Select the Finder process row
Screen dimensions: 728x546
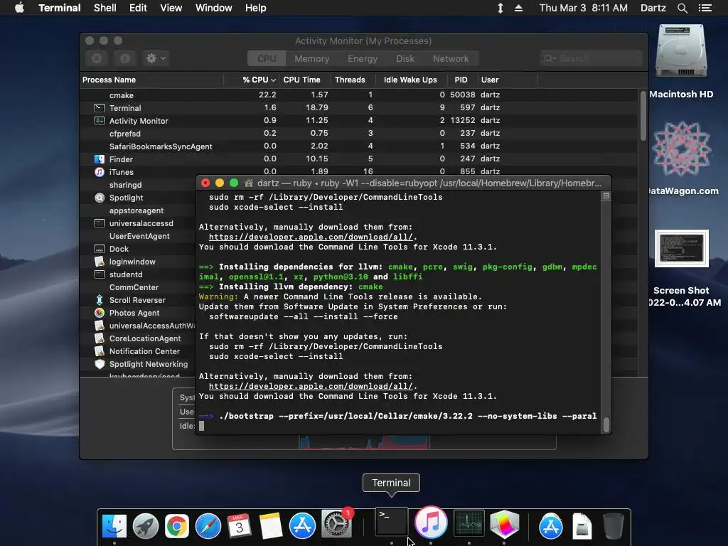pos(359,159)
